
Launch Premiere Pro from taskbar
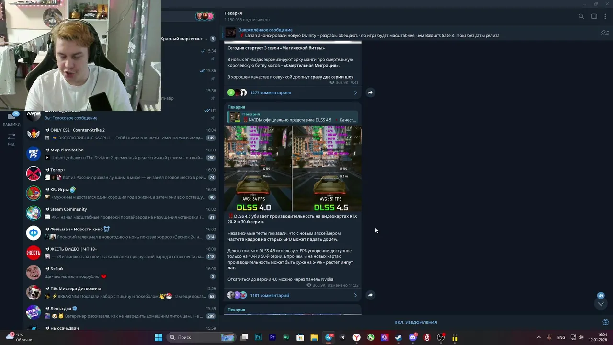272,337
